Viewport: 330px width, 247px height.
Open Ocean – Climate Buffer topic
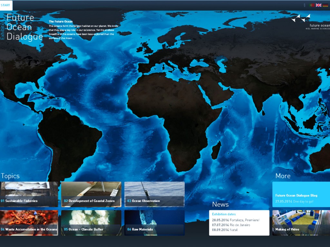[x=91, y=223]
